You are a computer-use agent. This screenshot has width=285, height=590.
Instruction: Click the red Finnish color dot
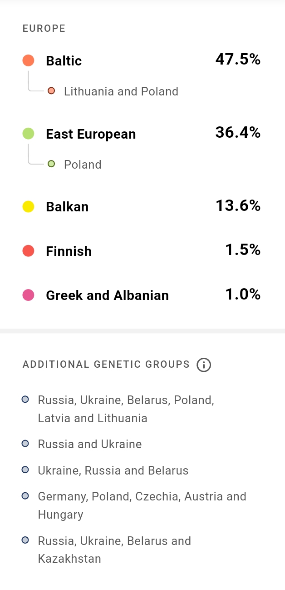[x=29, y=251]
